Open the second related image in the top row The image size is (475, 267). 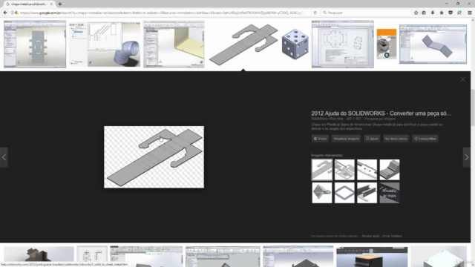[344, 170]
